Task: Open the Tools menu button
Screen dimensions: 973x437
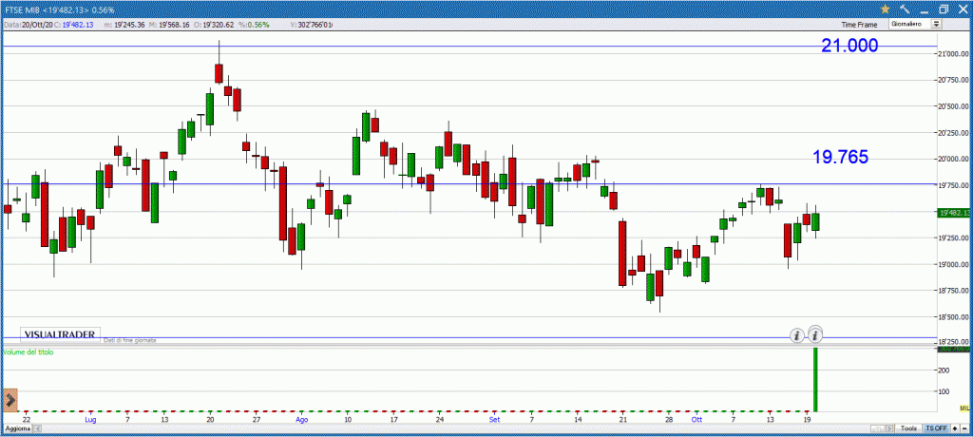Action: coord(908,428)
